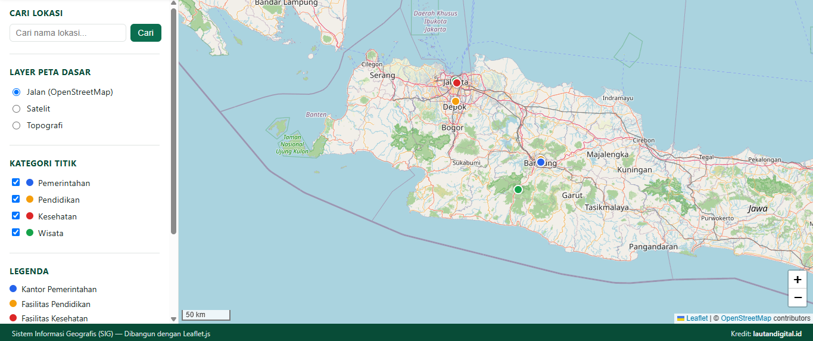This screenshot has width=813, height=341.
Task: Zoom out with the minus button
Action: tap(798, 297)
